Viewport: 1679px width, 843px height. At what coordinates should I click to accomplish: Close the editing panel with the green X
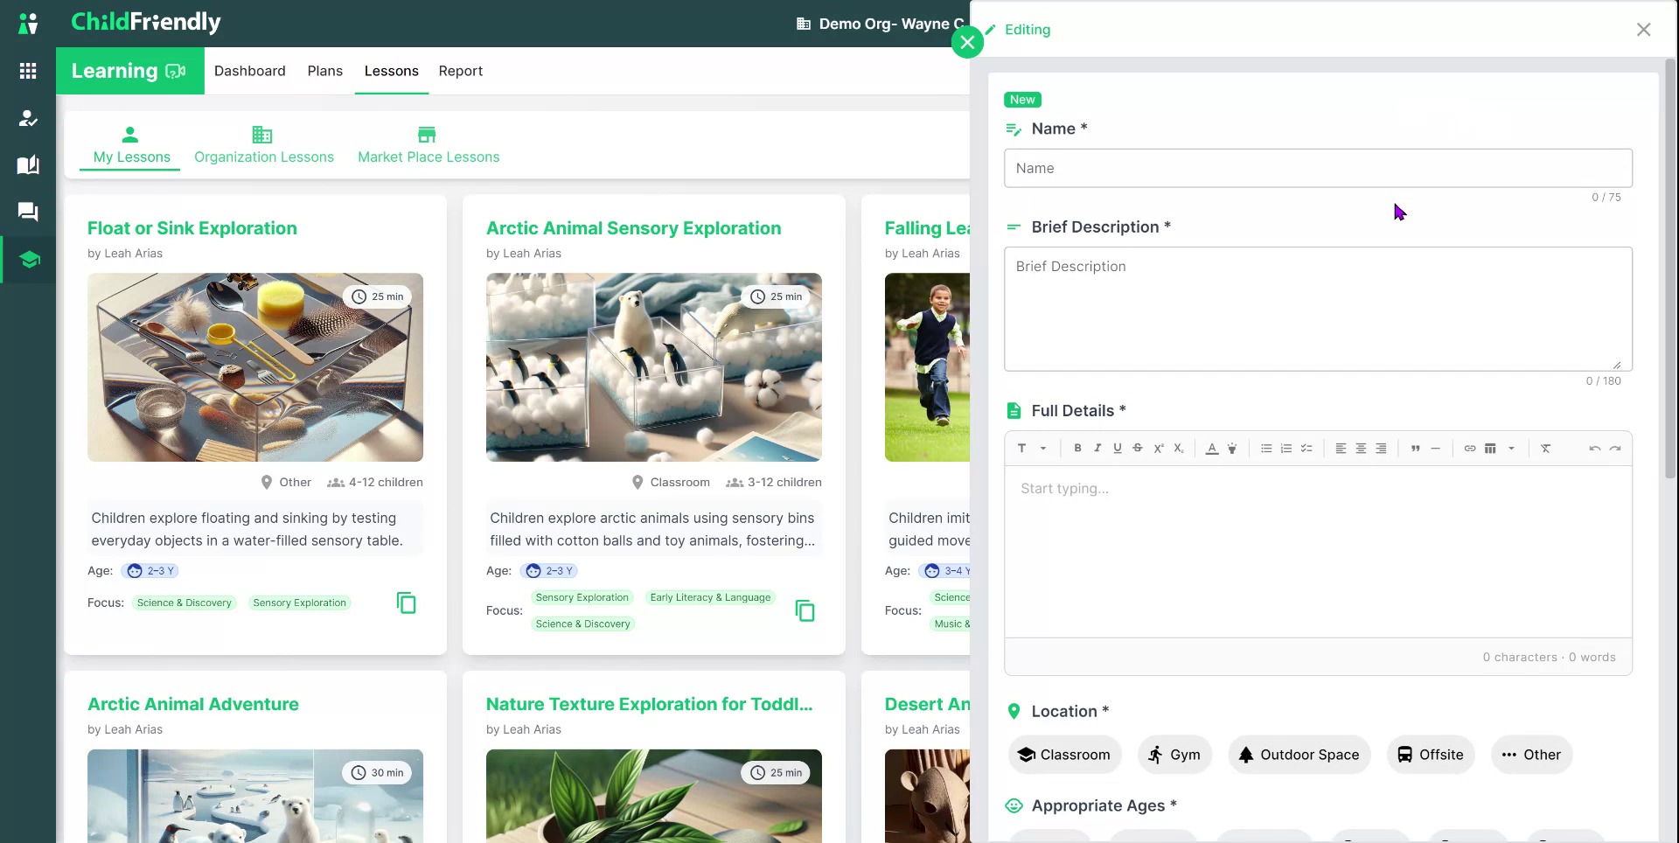(x=967, y=42)
